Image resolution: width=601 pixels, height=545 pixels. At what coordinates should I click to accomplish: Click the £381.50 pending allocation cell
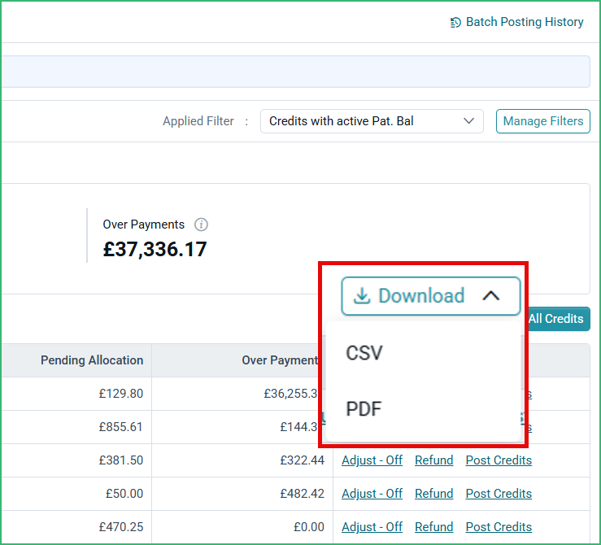click(x=120, y=460)
